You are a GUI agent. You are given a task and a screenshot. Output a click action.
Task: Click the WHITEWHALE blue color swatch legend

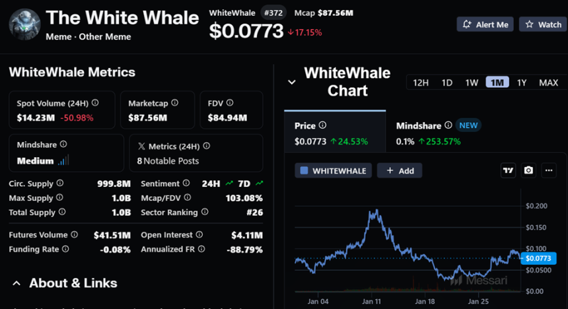(x=304, y=170)
